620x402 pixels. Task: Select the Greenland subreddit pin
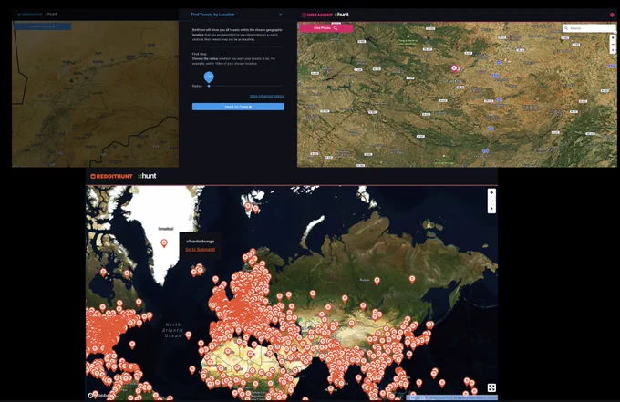(x=164, y=243)
